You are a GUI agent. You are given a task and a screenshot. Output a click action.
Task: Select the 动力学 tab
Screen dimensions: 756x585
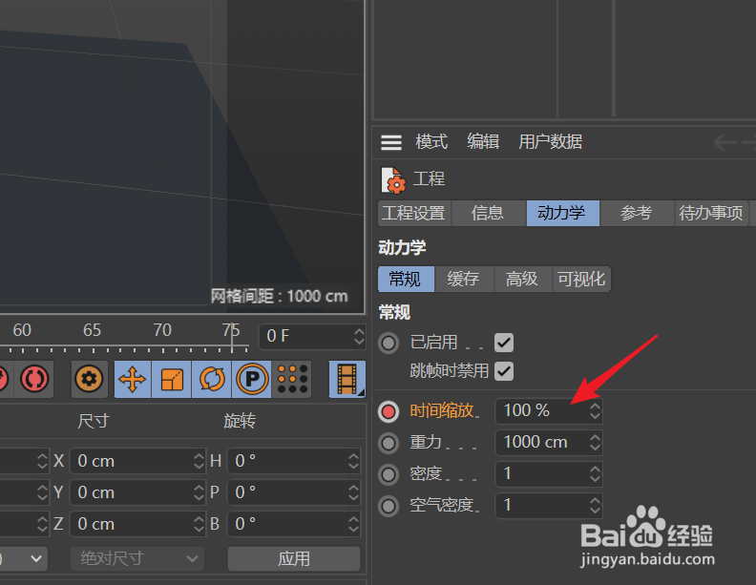pyautogui.click(x=562, y=213)
